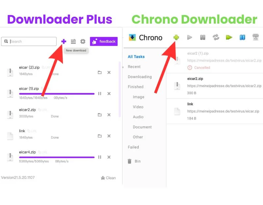Pause the eicar4.zip download
263x205 pixels.
pyautogui.click(x=100, y=157)
